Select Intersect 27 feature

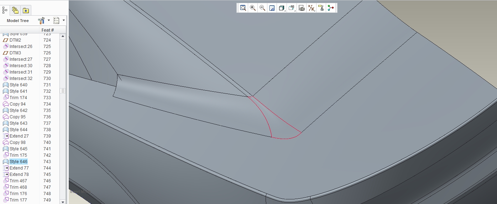pyautogui.click(x=21, y=59)
